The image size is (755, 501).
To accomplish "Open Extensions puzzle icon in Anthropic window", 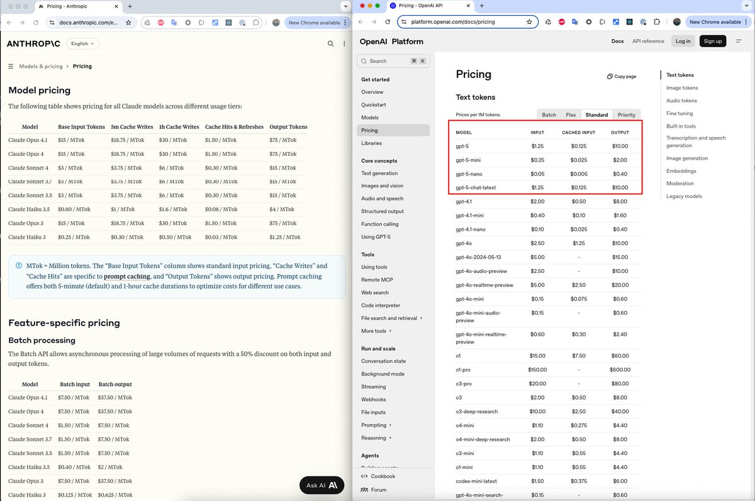I will tap(256, 23).
